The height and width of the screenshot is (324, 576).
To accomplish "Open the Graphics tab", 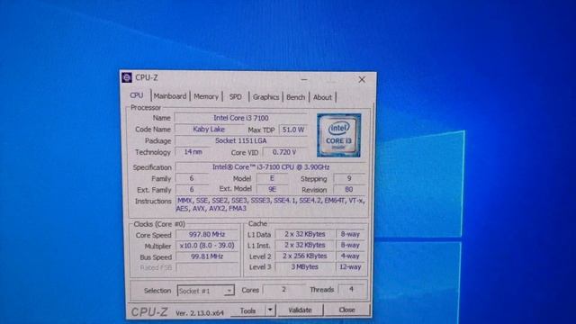I will click(x=266, y=97).
